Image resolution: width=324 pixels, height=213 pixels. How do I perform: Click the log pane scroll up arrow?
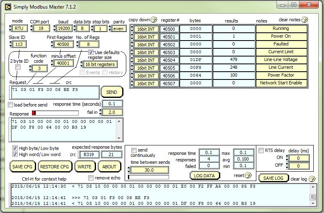313,187
